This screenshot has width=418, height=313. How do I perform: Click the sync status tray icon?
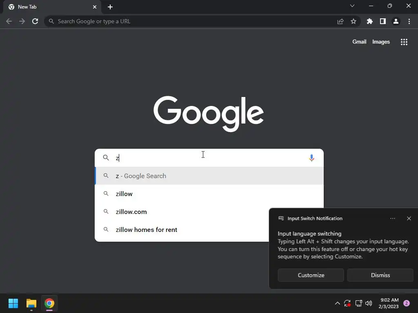[x=347, y=303]
